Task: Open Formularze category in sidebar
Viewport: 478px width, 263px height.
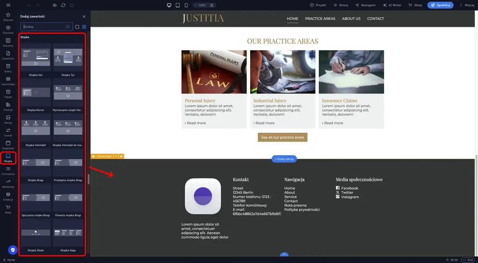Action: 8,171
